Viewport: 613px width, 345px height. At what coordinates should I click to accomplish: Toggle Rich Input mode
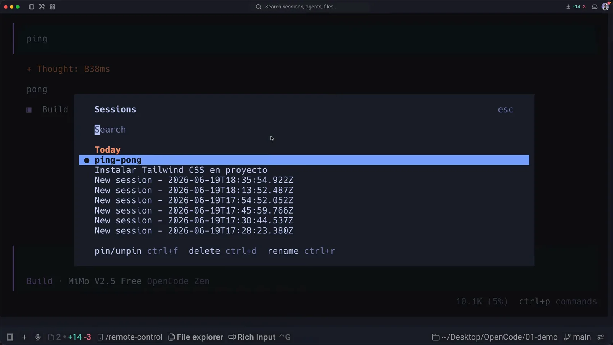coord(259,337)
